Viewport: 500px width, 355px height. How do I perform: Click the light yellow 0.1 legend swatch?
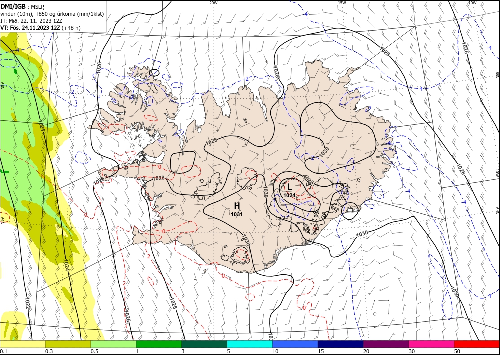pyautogui.click(x=22, y=344)
